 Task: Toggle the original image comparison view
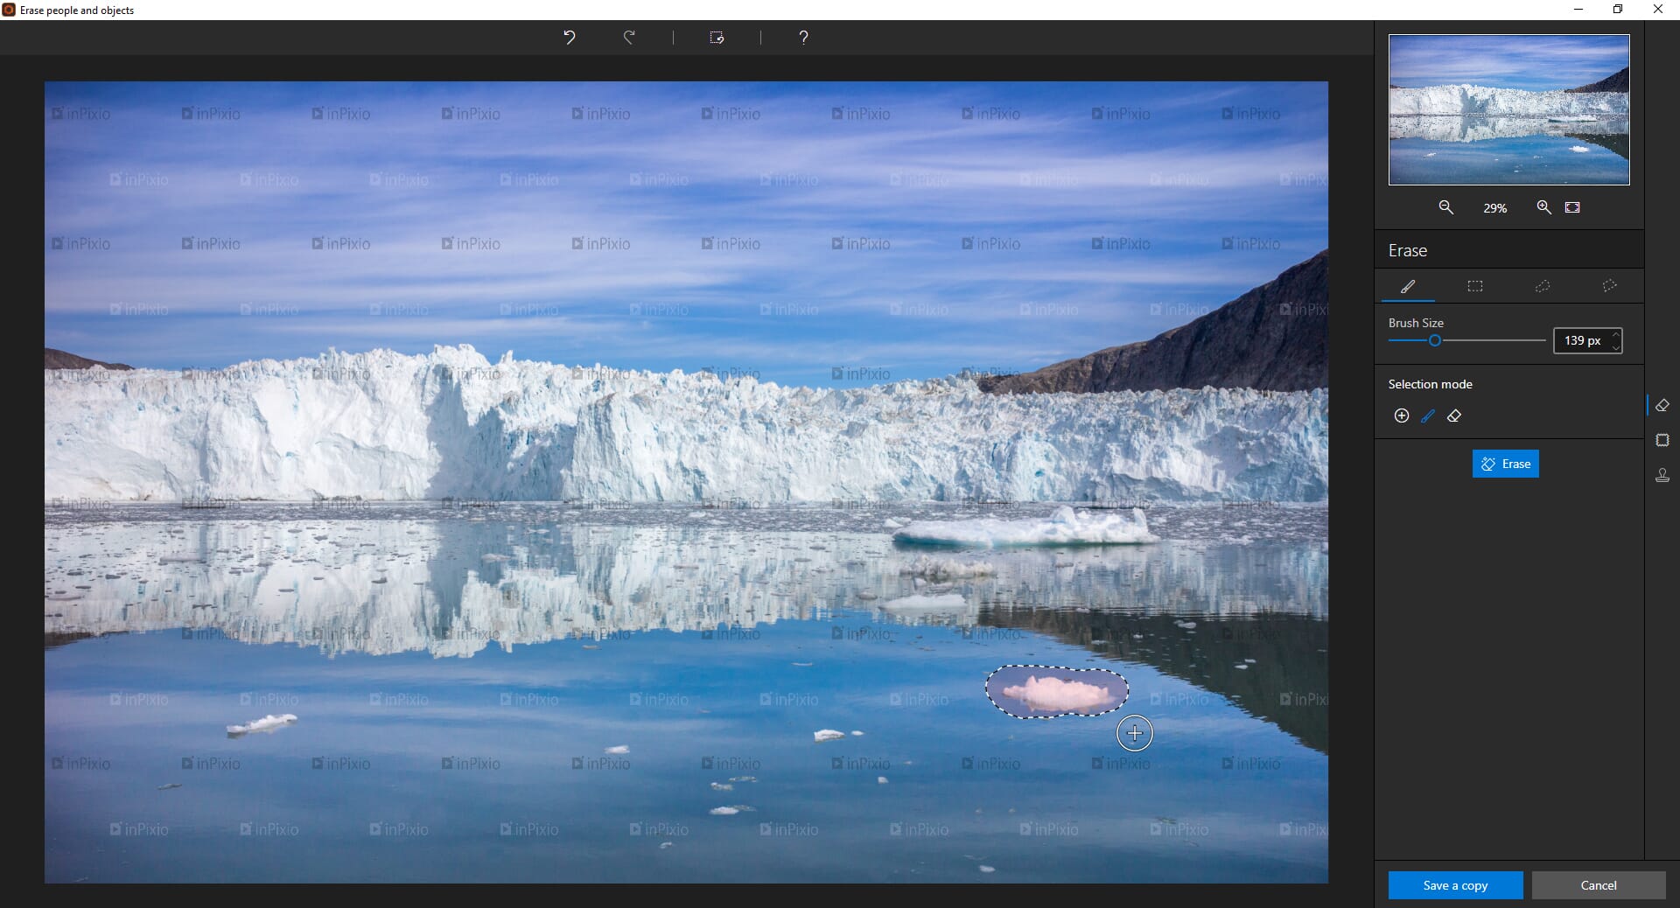[717, 38]
